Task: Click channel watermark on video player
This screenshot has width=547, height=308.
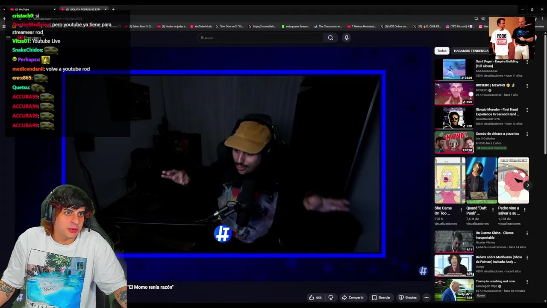Action: pos(423,271)
